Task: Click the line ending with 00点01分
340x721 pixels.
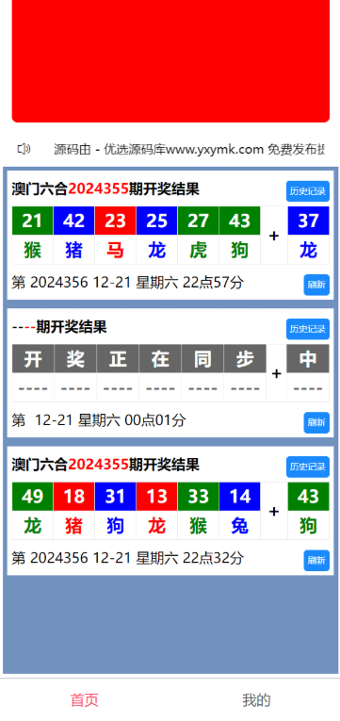Action: pos(99,419)
